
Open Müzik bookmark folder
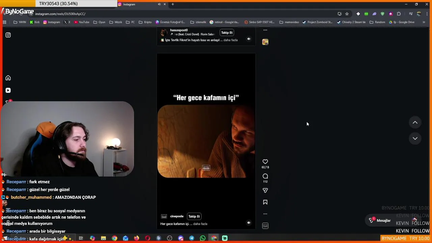116,22
